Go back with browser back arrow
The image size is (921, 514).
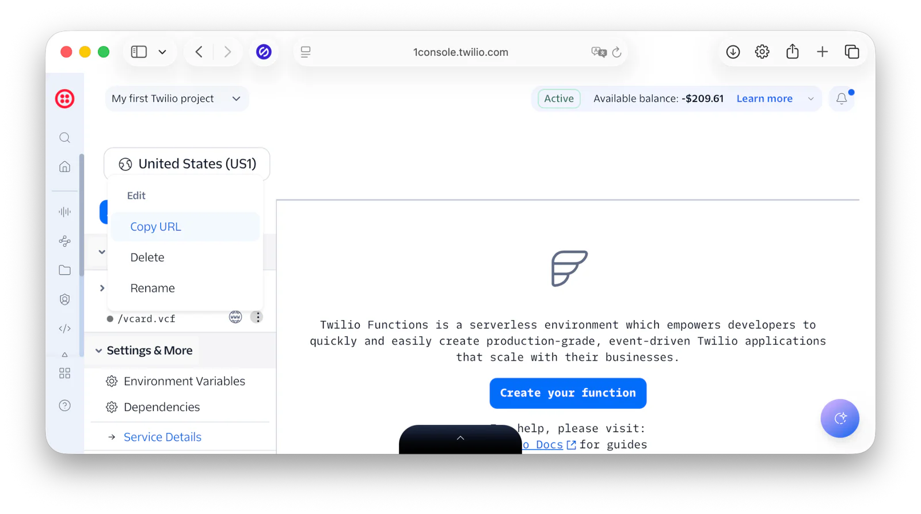[x=199, y=52]
